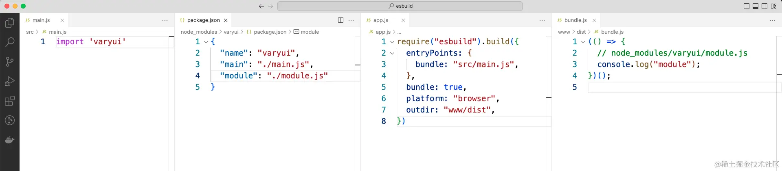Close the bundle.js tab
This screenshot has height=171, width=782.
[594, 20]
